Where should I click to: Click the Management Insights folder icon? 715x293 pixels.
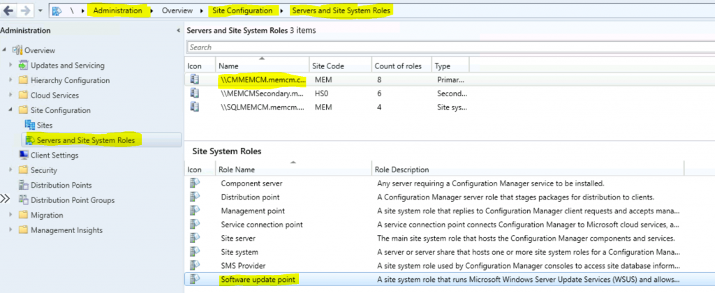(23, 230)
